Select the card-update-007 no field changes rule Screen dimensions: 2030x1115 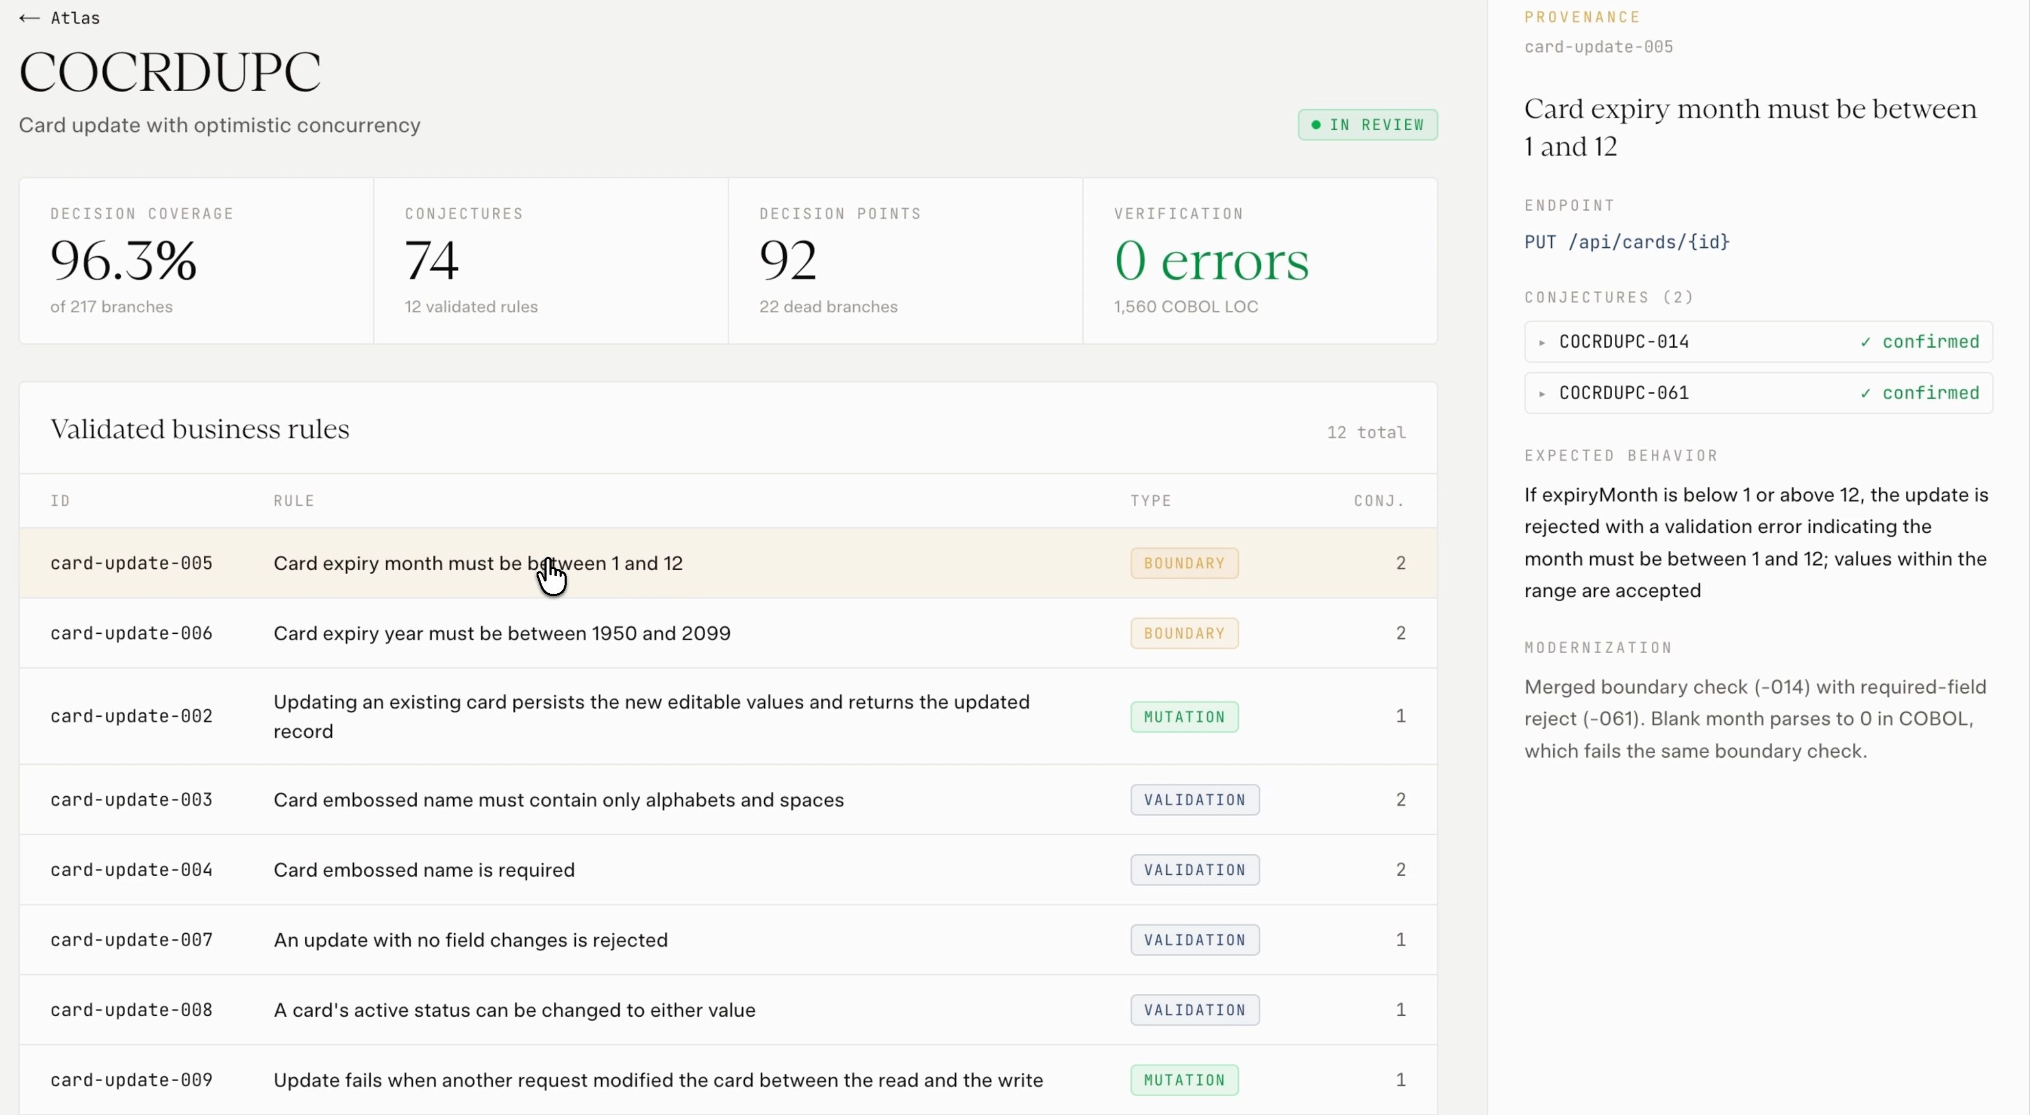[x=728, y=940]
